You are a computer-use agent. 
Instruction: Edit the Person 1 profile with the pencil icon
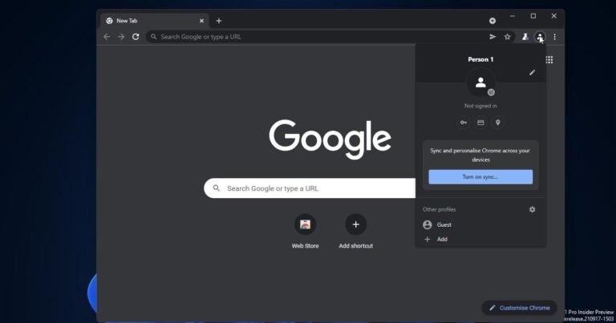click(532, 73)
